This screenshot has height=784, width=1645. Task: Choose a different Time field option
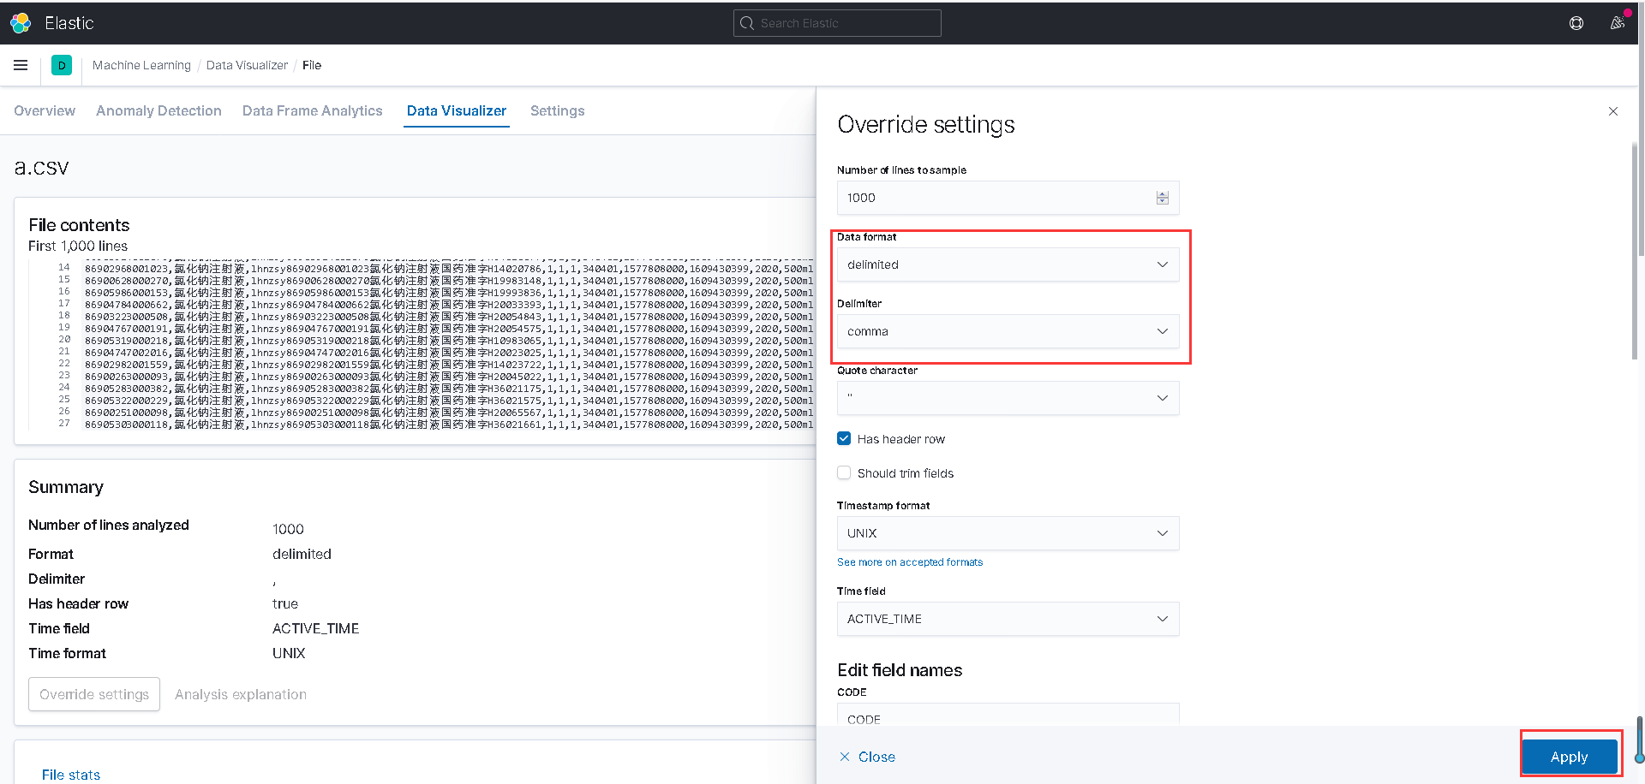tap(1008, 619)
